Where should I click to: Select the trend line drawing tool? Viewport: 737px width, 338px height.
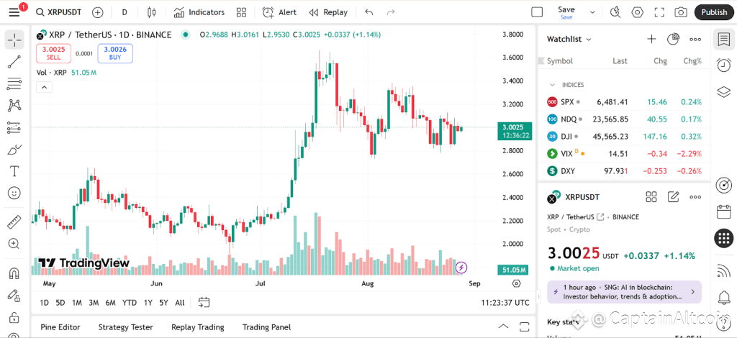coord(14,62)
